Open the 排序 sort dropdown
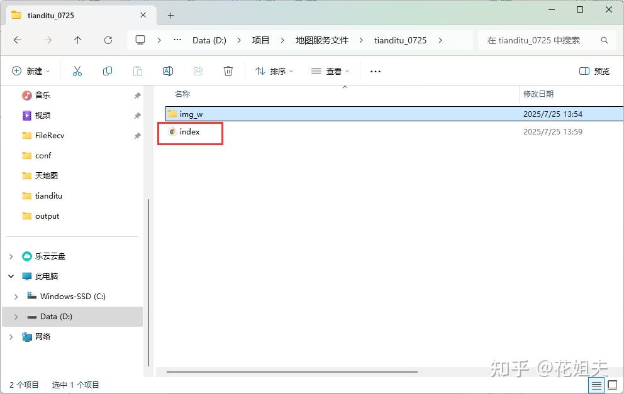Viewport: 624px width, 394px height. 274,71
